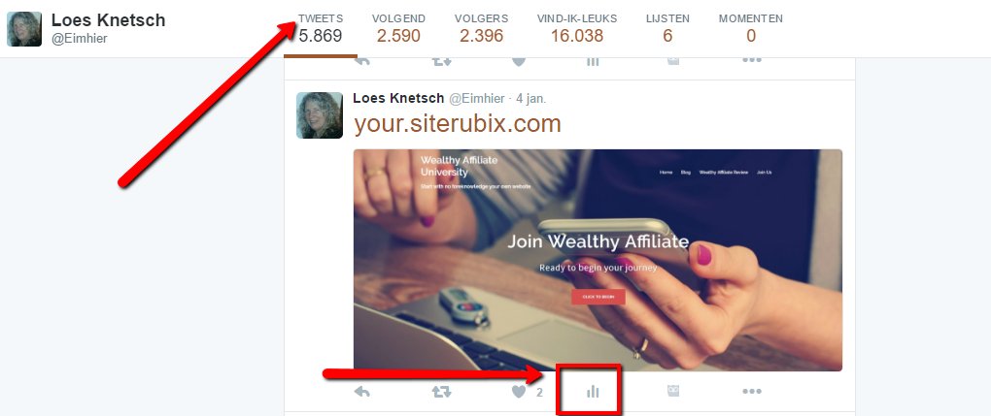Reply to the your.siterubix.com tweet

pos(361,392)
